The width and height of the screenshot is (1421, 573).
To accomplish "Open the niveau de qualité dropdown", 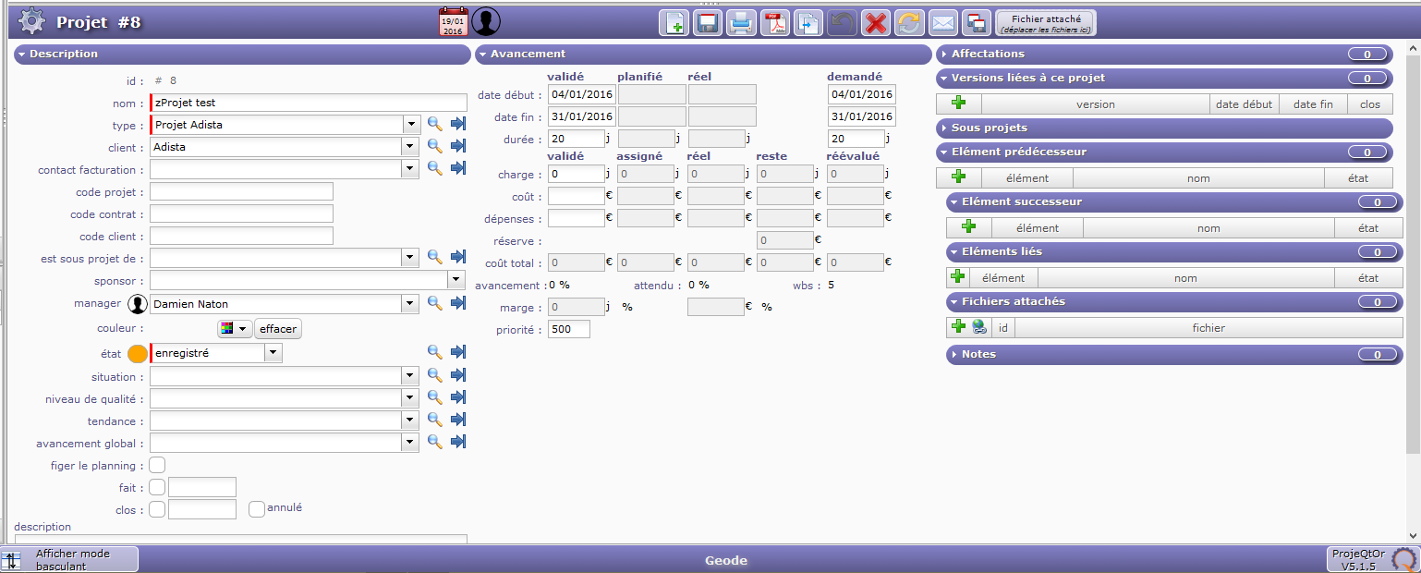I will coord(411,398).
